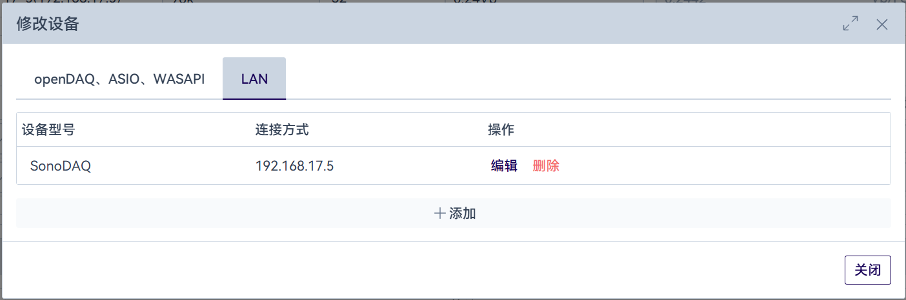906x300 pixels.
Task: Click the 添加 label text
Action: pos(463,213)
